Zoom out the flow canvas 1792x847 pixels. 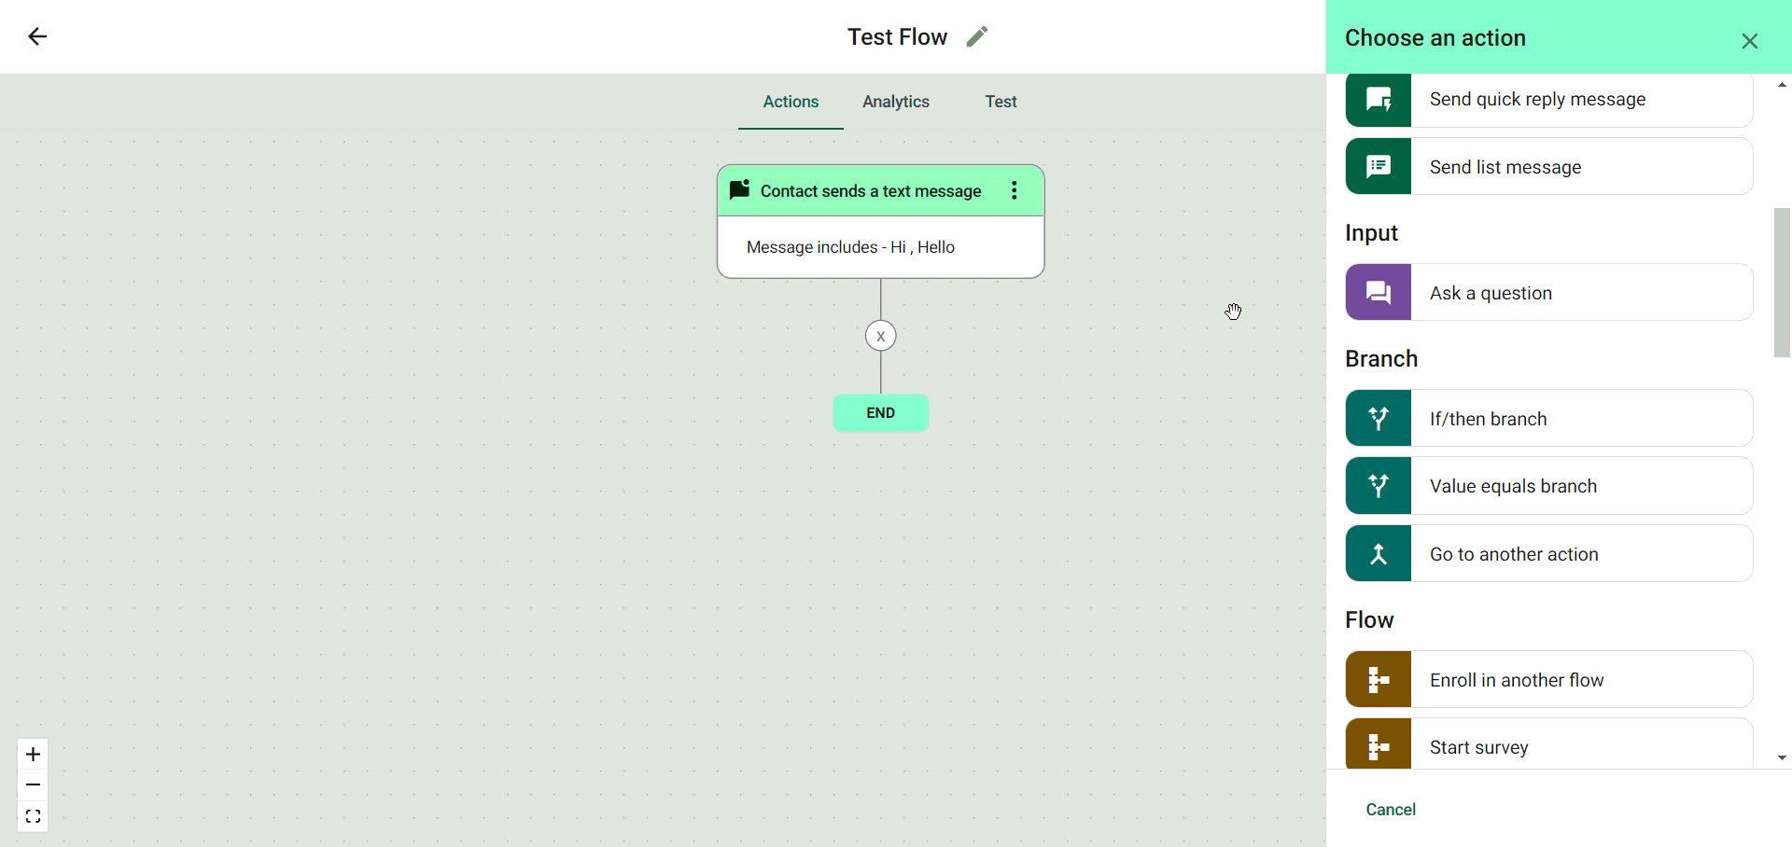point(33,785)
